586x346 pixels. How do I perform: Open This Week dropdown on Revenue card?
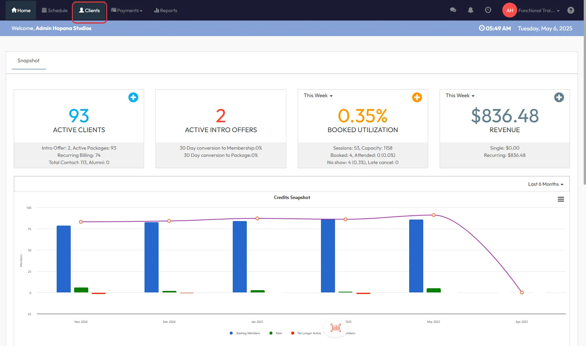pos(460,96)
